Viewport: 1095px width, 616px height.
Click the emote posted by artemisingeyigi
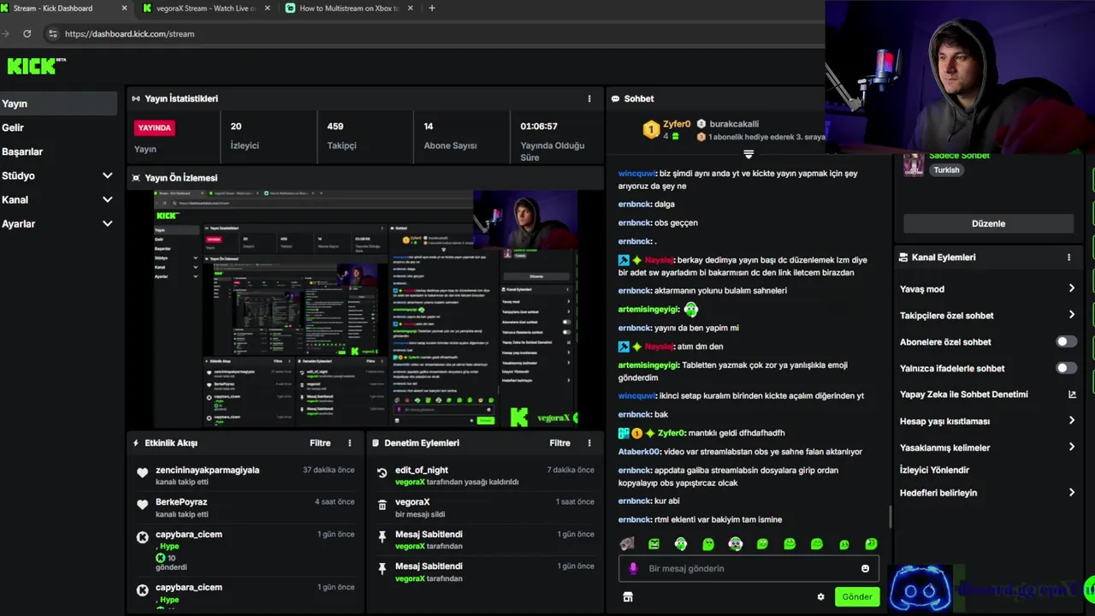[x=690, y=310]
